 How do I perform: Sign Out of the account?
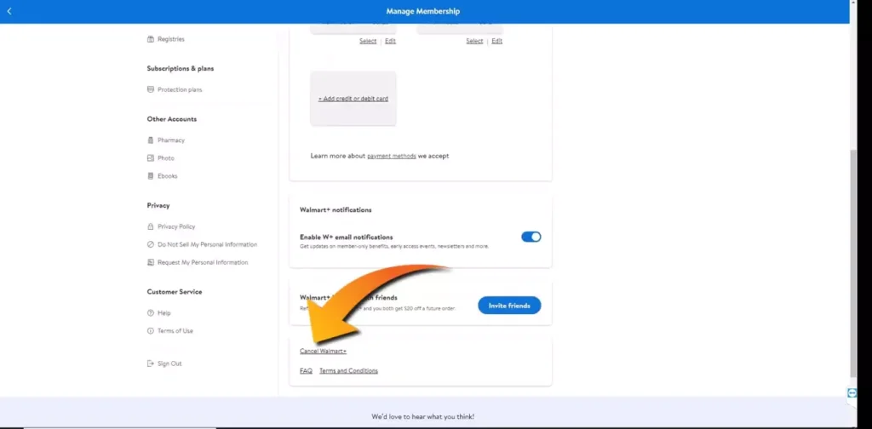169,363
